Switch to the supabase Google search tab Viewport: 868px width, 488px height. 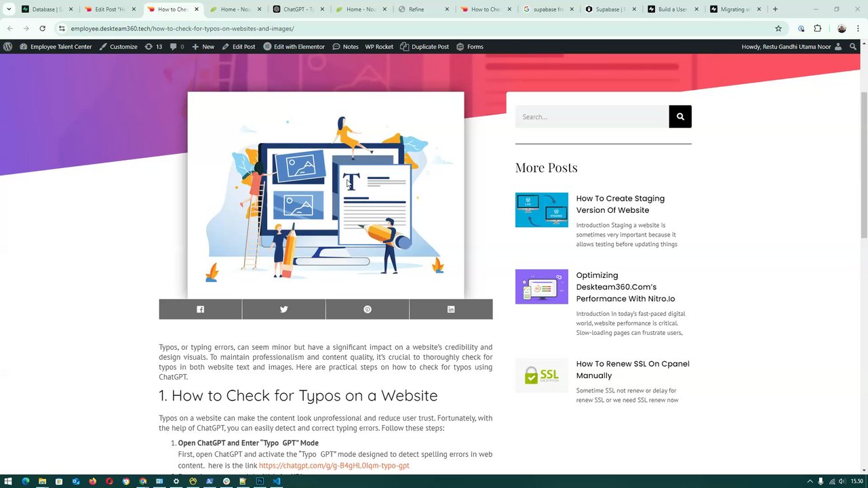pos(549,9)
